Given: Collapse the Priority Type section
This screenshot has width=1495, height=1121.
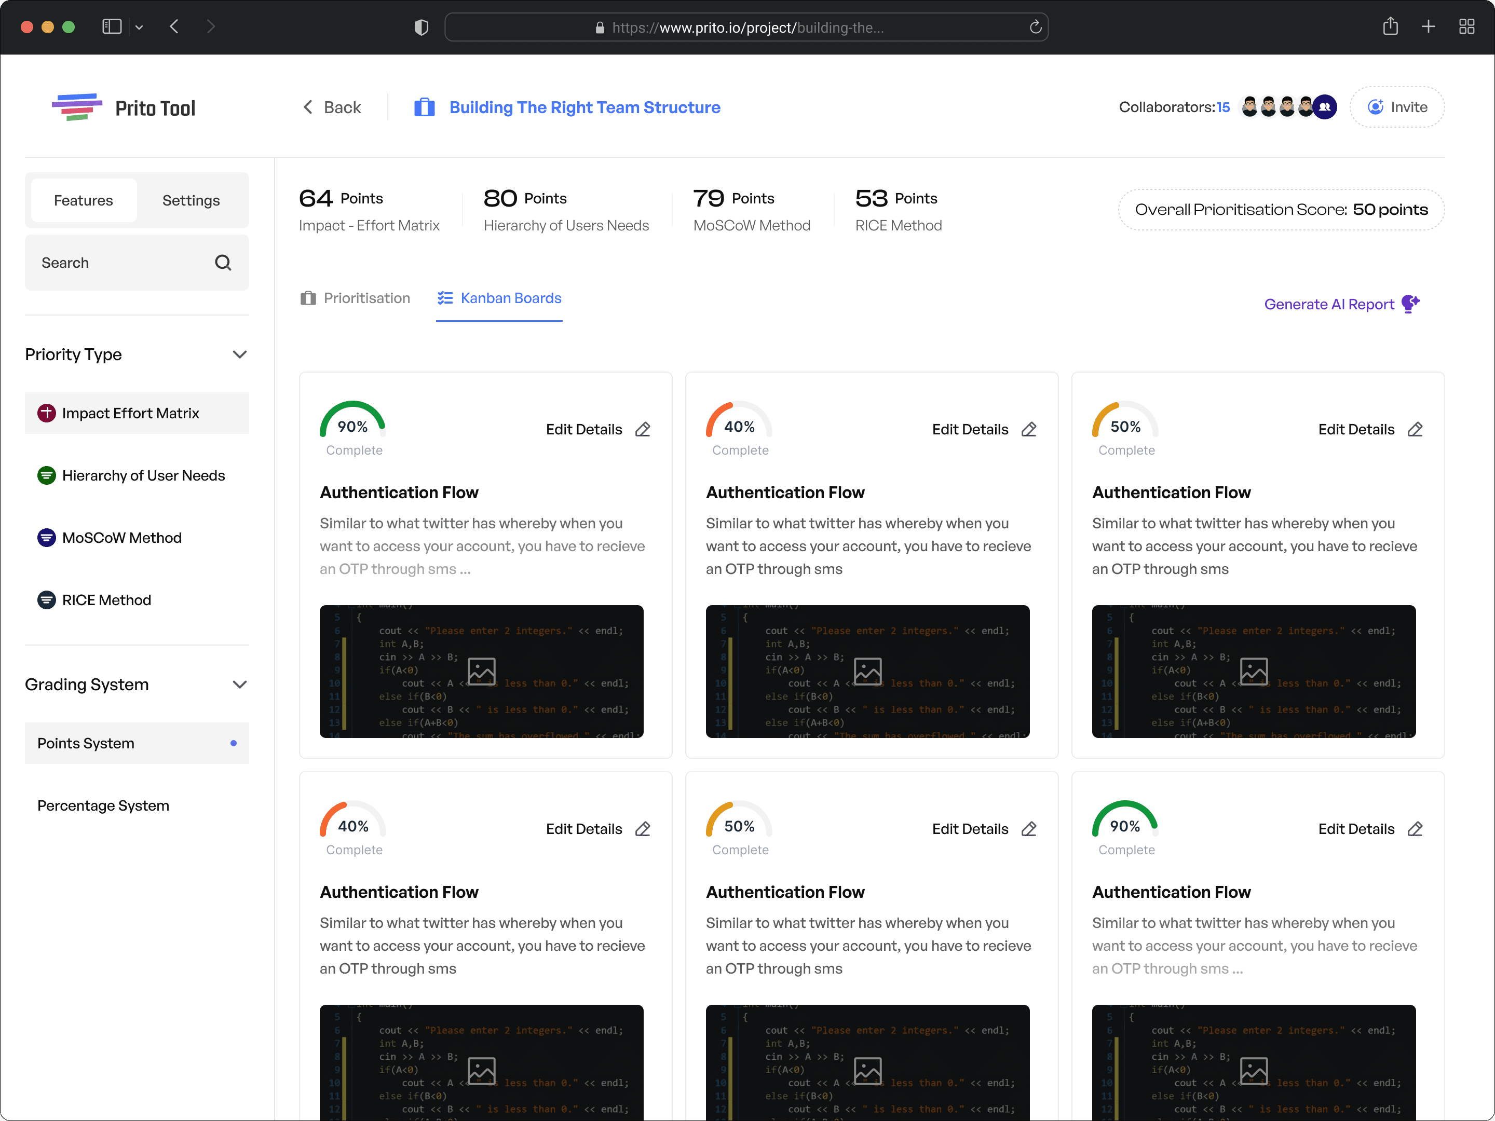Looking at the screenshot, I should pos(239,355).
